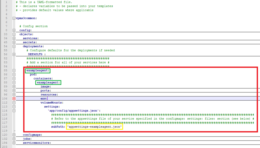The width and height of the screenshot is (260, 148).
Task: Place cursor on the containers key
Action: pos(43,78)
